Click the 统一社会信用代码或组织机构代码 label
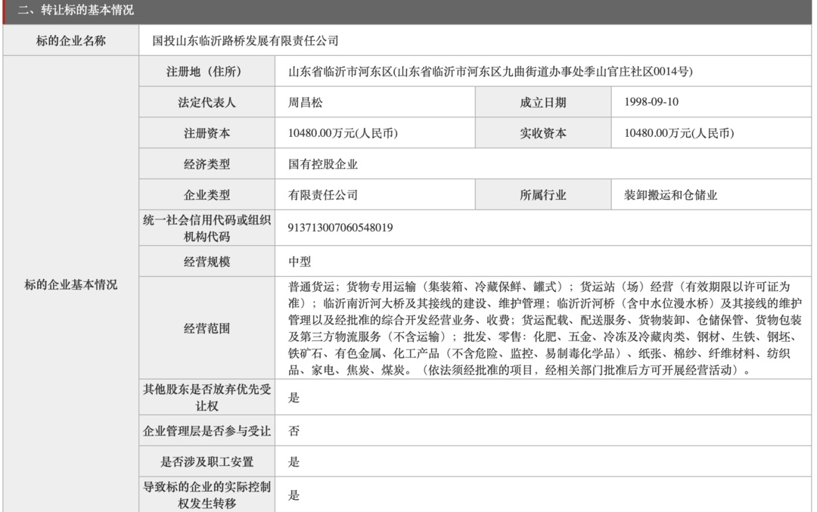The image size is (817, 512). (x=207, y=228)
